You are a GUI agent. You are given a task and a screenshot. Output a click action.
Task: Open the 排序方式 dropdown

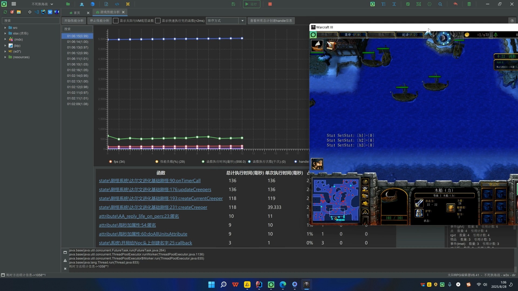tap(226, 21)
